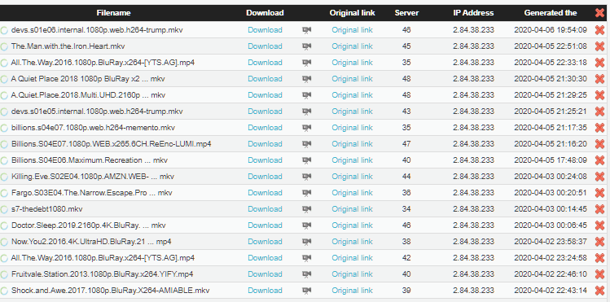Download Fruitvale.Station.2013 mp4

(265, 274)
